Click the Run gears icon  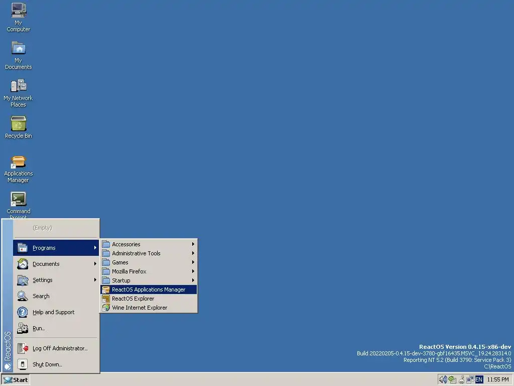(23, 328)
